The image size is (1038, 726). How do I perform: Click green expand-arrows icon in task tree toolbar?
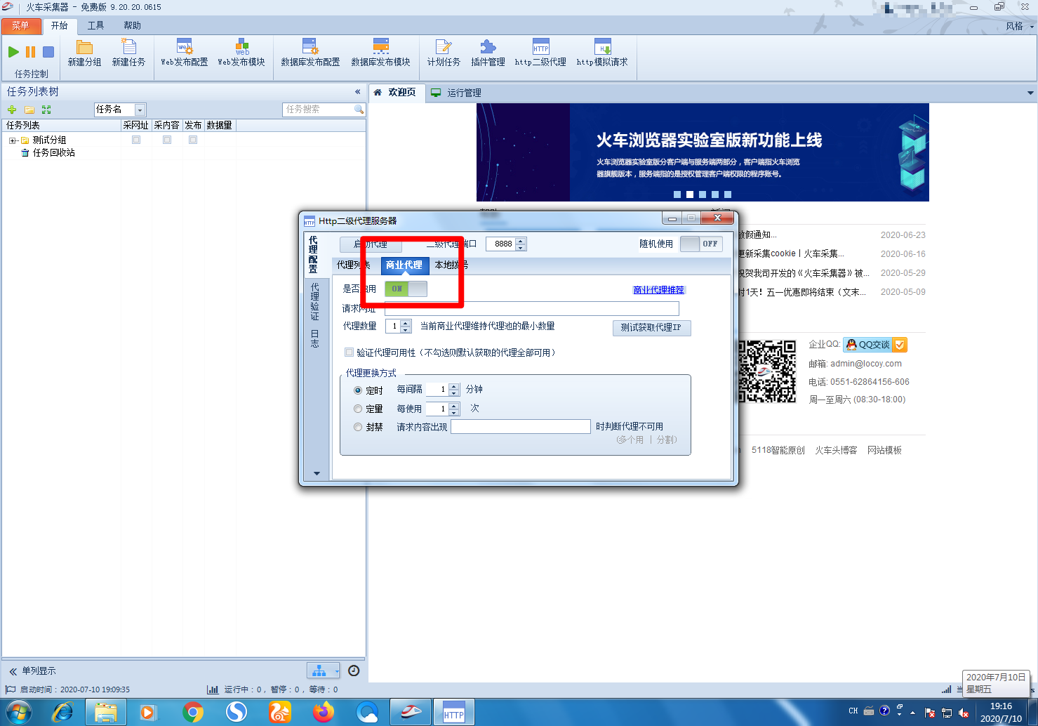(x=46, y=110)
